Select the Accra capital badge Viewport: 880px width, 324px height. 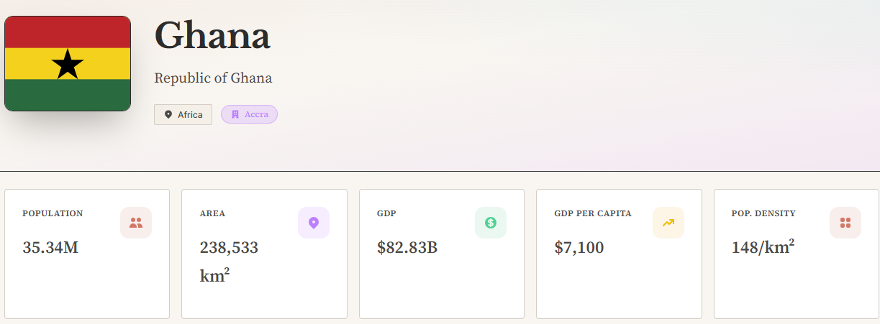pos(249,114)
